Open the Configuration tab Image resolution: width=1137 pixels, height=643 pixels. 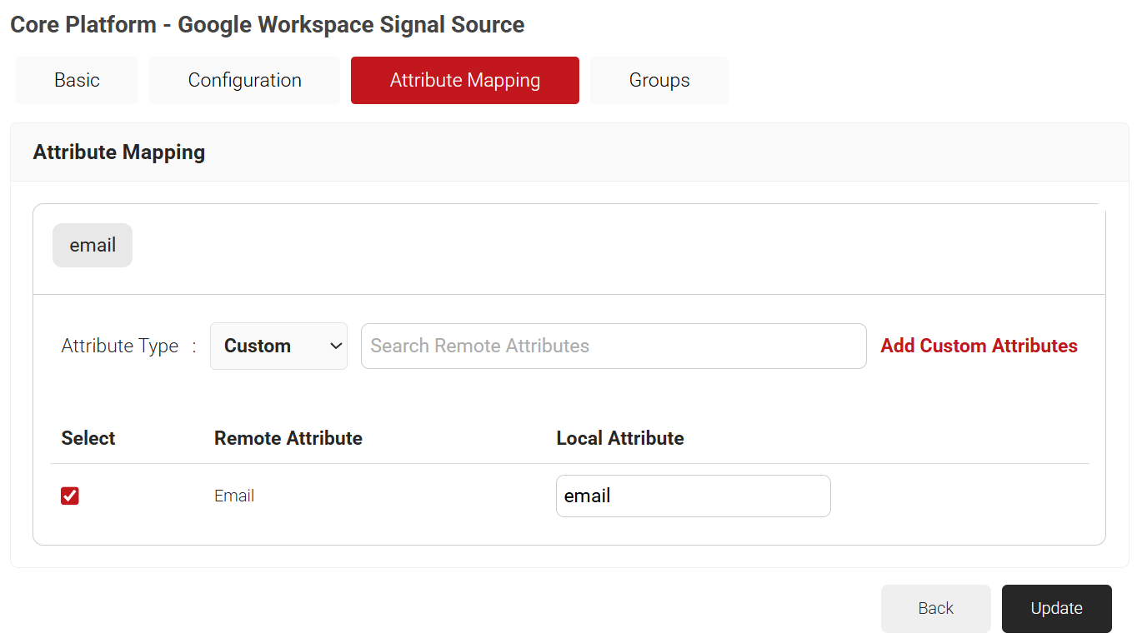pos(244,81)
